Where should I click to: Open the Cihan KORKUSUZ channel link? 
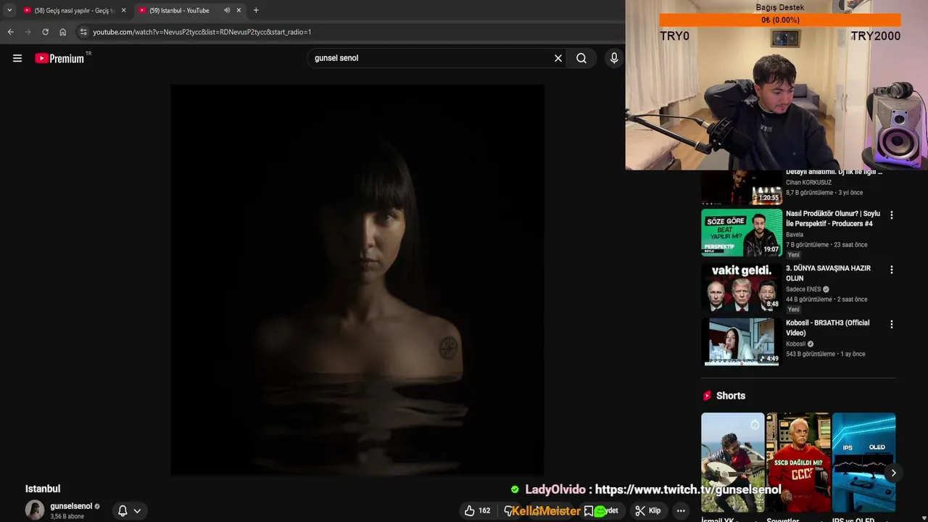[x=808, y=183]
